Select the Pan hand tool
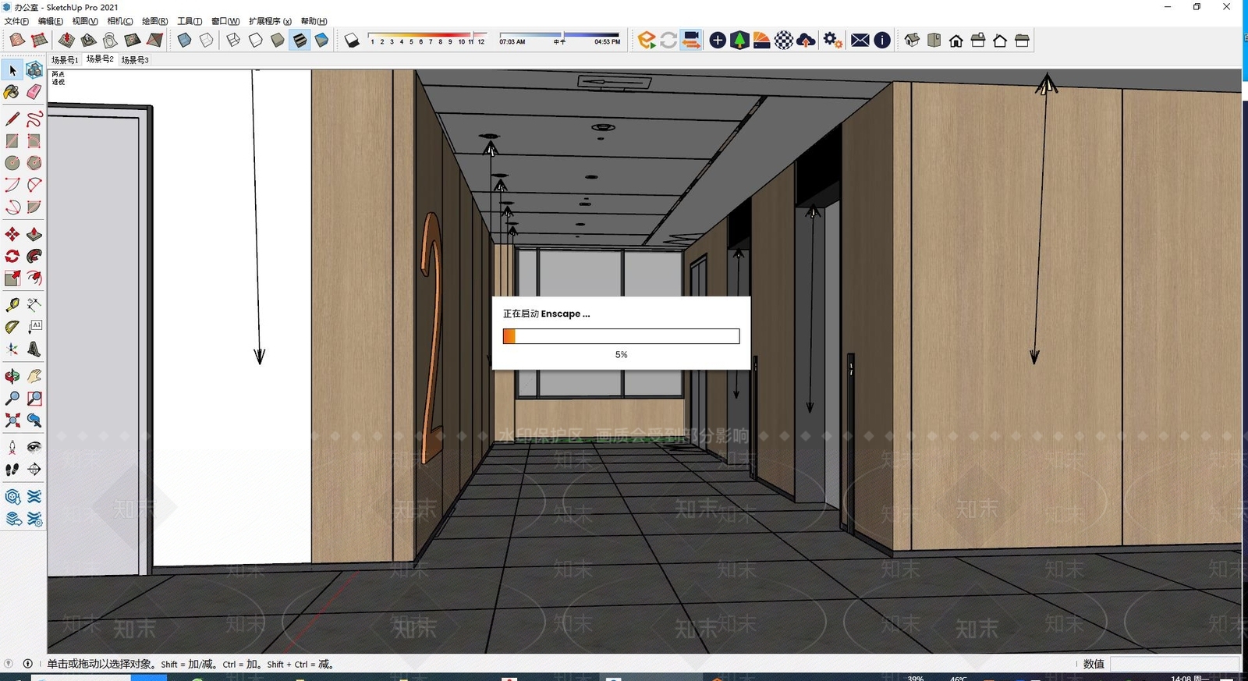This screenshot has height=681, width=1248. point(34,376)
